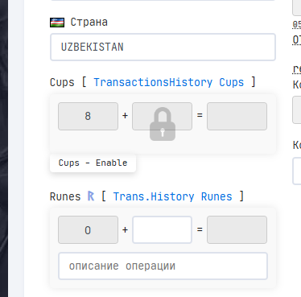Click the Uzbekistan flag icon
Viewport: 301px width, 297px height.
pyautogui.click(x=57, y=23)
